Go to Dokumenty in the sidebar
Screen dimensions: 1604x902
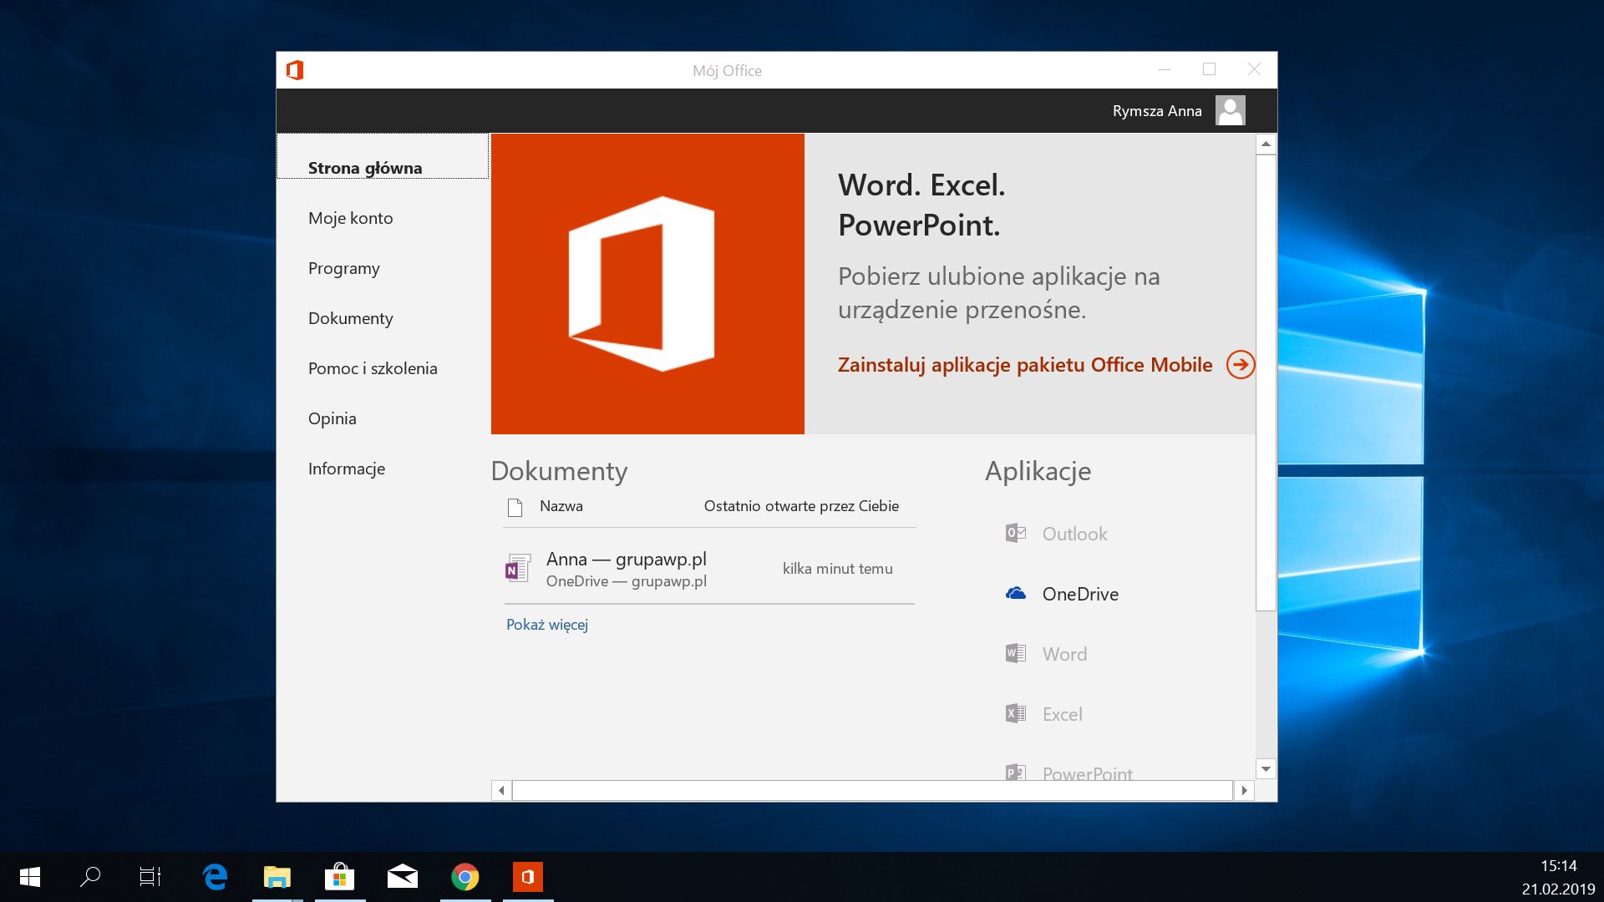tap(350, 318)
